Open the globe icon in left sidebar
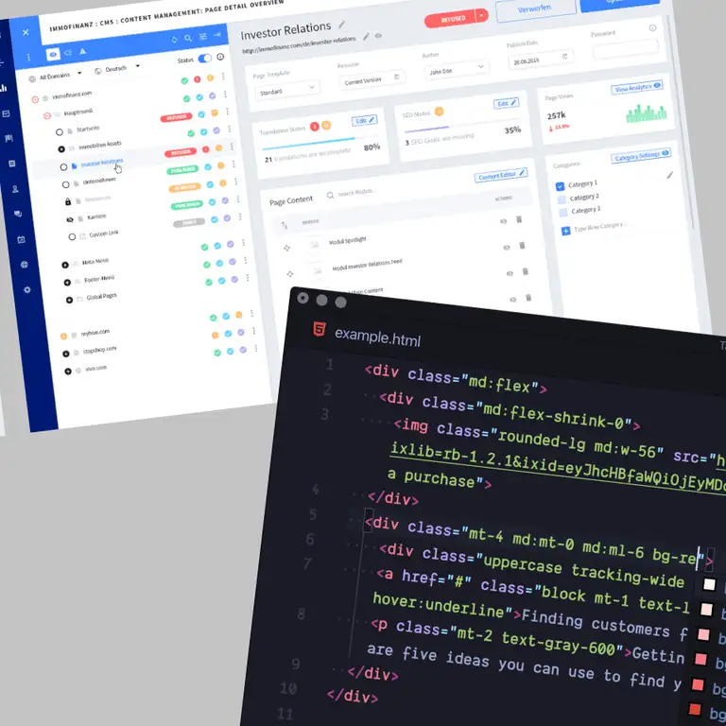The height and width of the screenshot is (726, 726). click(x=24, y=265)
